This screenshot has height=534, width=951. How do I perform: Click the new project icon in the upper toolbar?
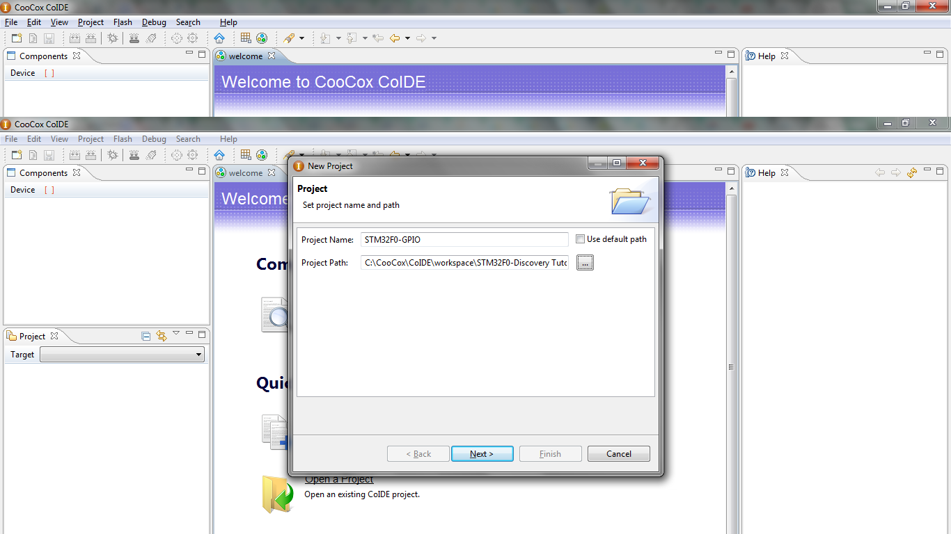17,38
